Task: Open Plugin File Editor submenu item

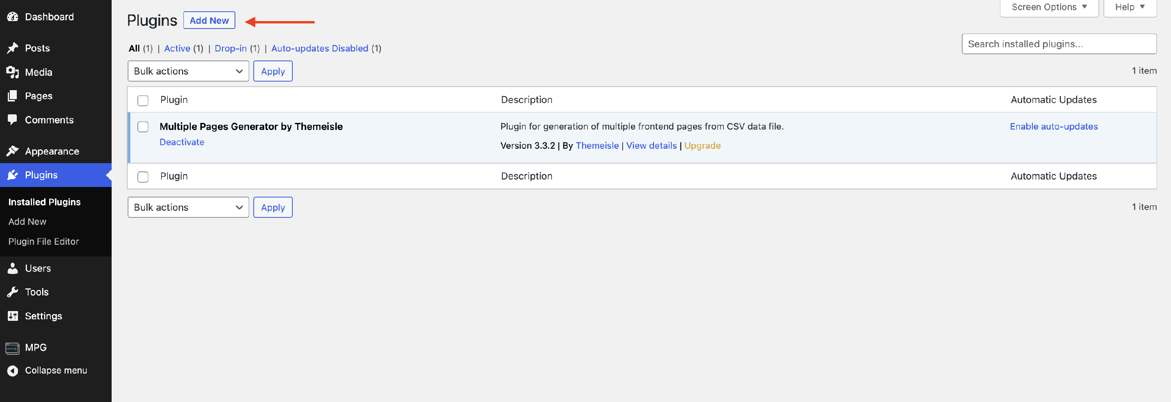Action: tap(44, 242)
